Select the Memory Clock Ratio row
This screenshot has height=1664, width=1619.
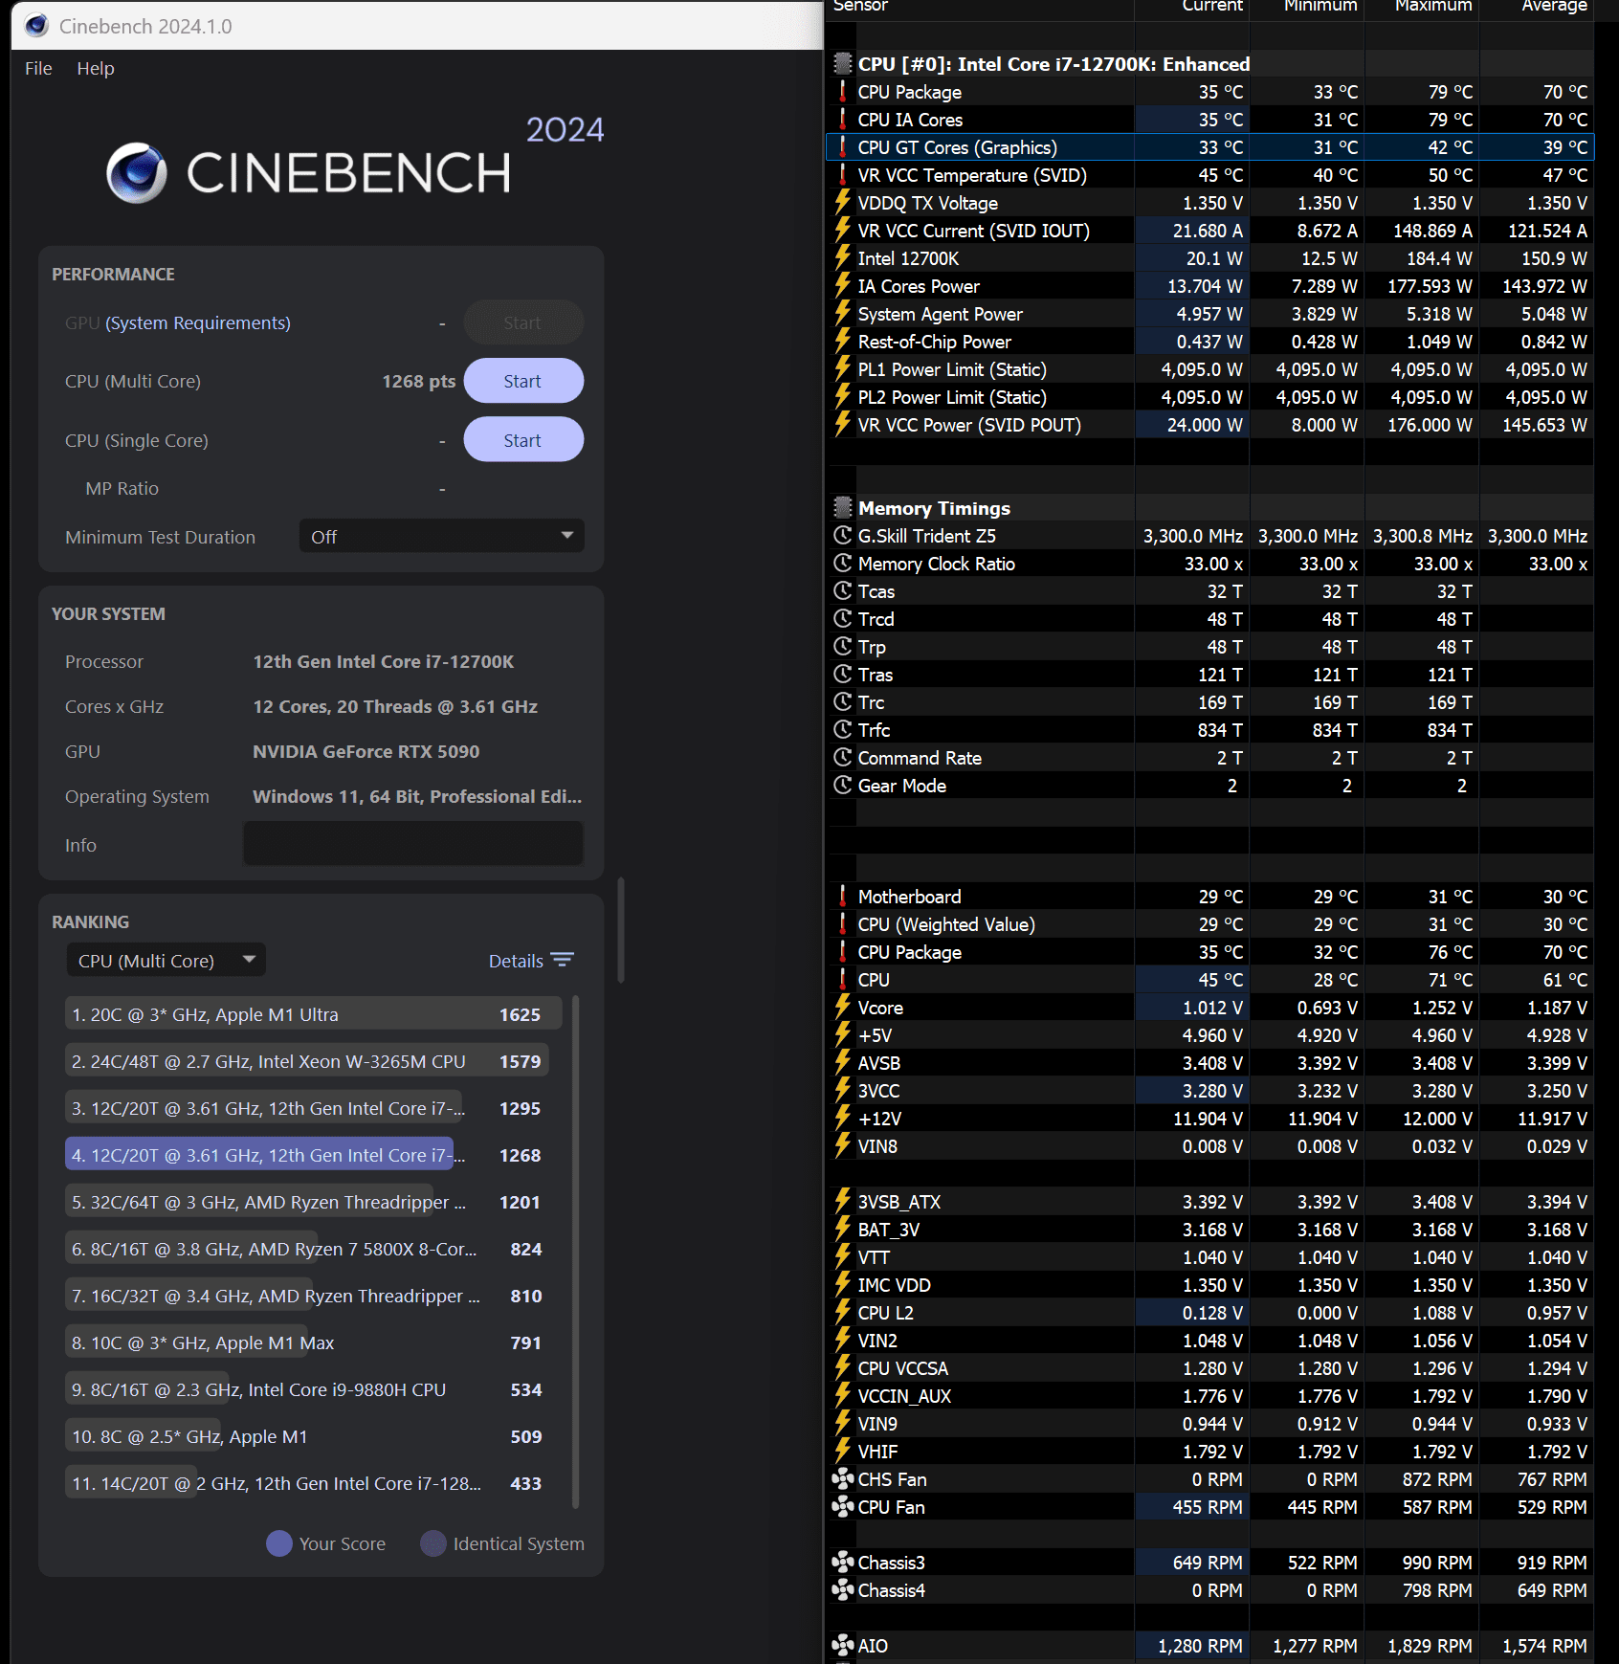(1210, 564)
